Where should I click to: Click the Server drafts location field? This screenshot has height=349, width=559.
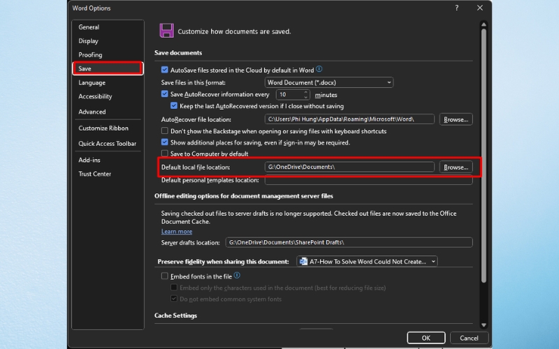348,243
